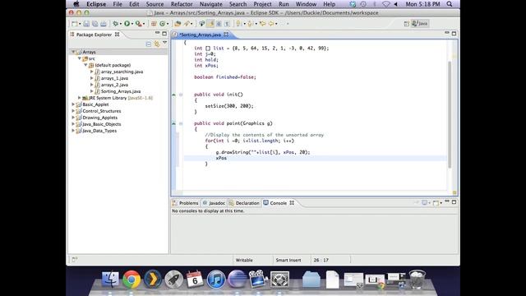526x296 pixels.
Task: Click the Save All toolbar icon
Action: [95, 24]
